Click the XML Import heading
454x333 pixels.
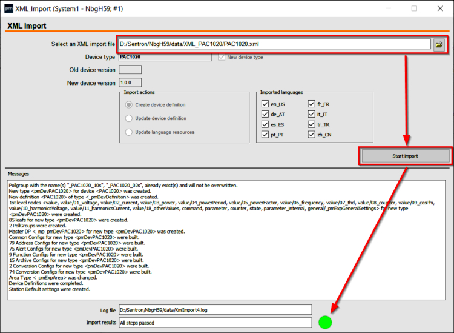click(x=27, y=25)
